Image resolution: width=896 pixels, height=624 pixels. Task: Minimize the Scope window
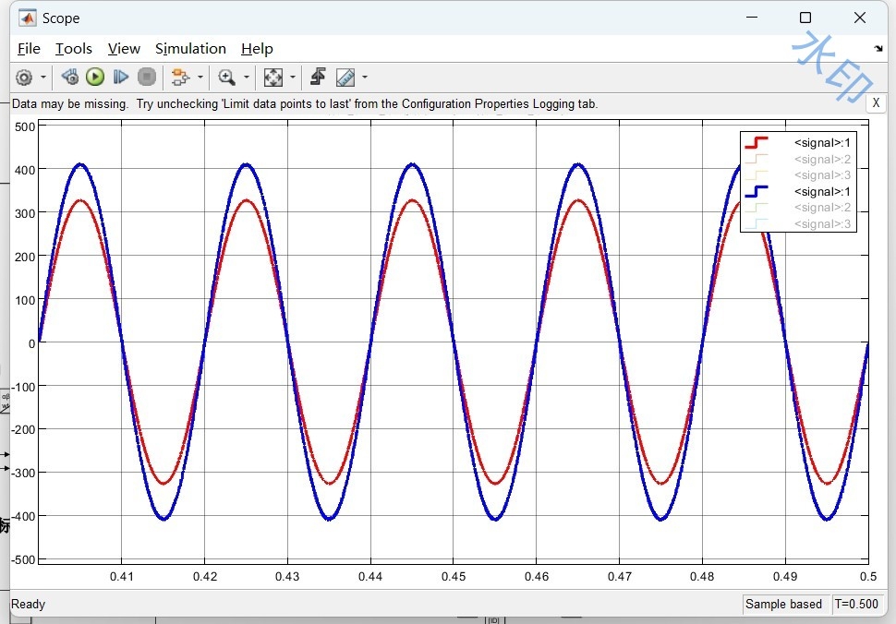[x=752, y=18]
